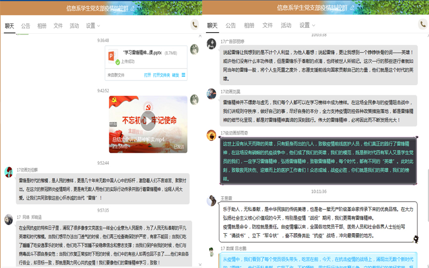Click sender name 王昱霖
This screenshot has height=268, width=429.
tap(226, 198)
